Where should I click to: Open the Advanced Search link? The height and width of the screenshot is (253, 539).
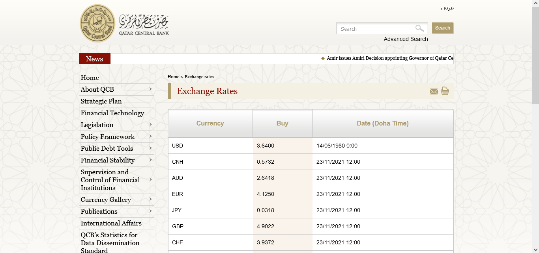(406, 39)
